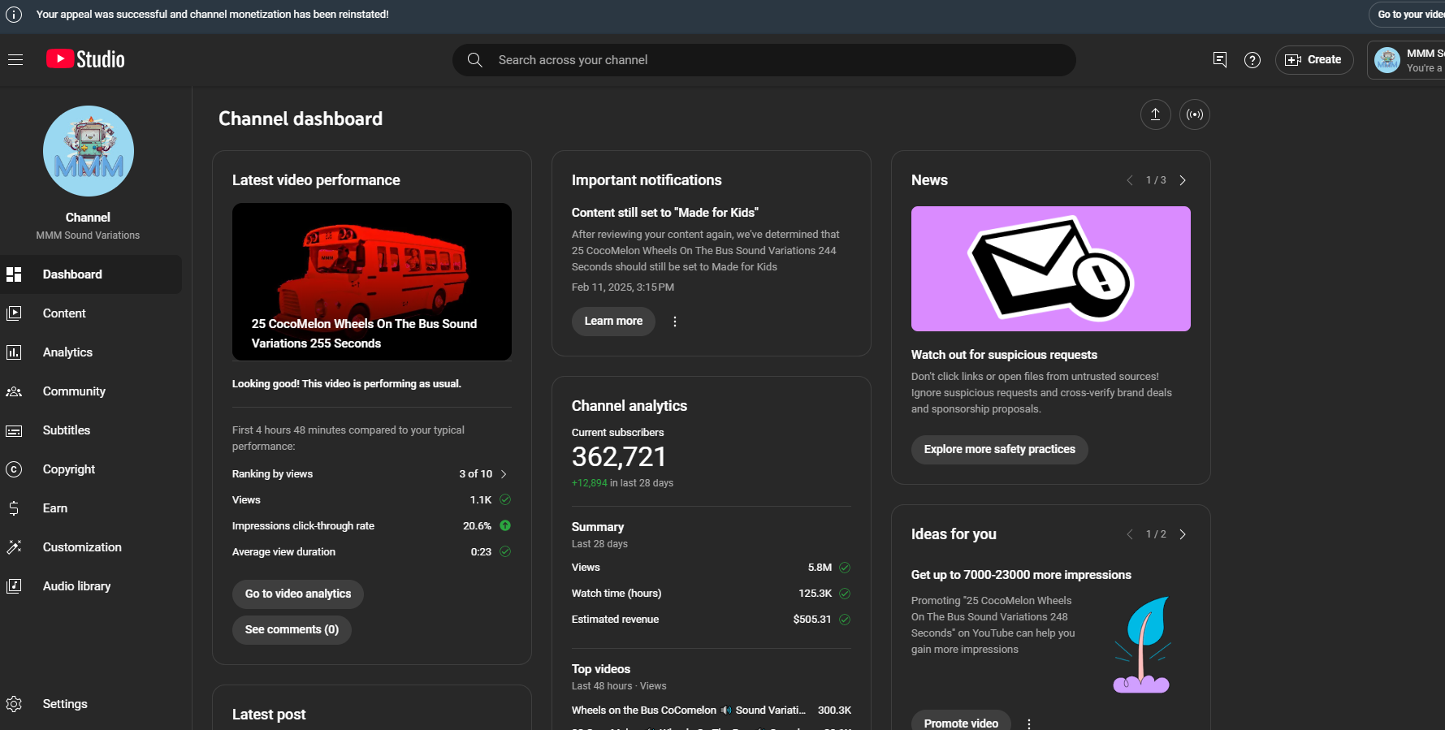Click the info icon in the banner
The width and height of the screenshot is (1445, 730).
(14, 15)
